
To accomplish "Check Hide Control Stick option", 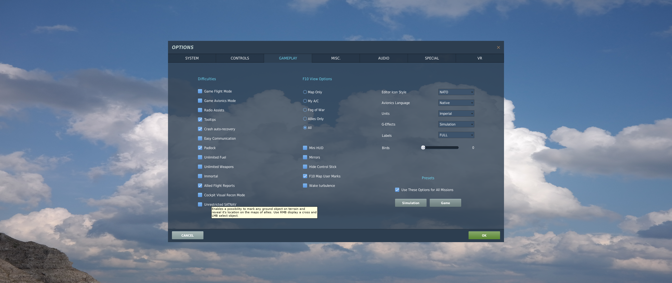I will pos(305,167).
